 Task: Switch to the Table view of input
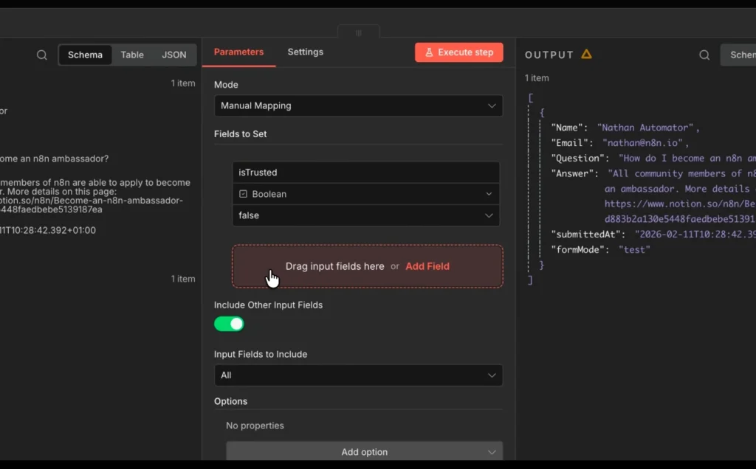(132, 54)
